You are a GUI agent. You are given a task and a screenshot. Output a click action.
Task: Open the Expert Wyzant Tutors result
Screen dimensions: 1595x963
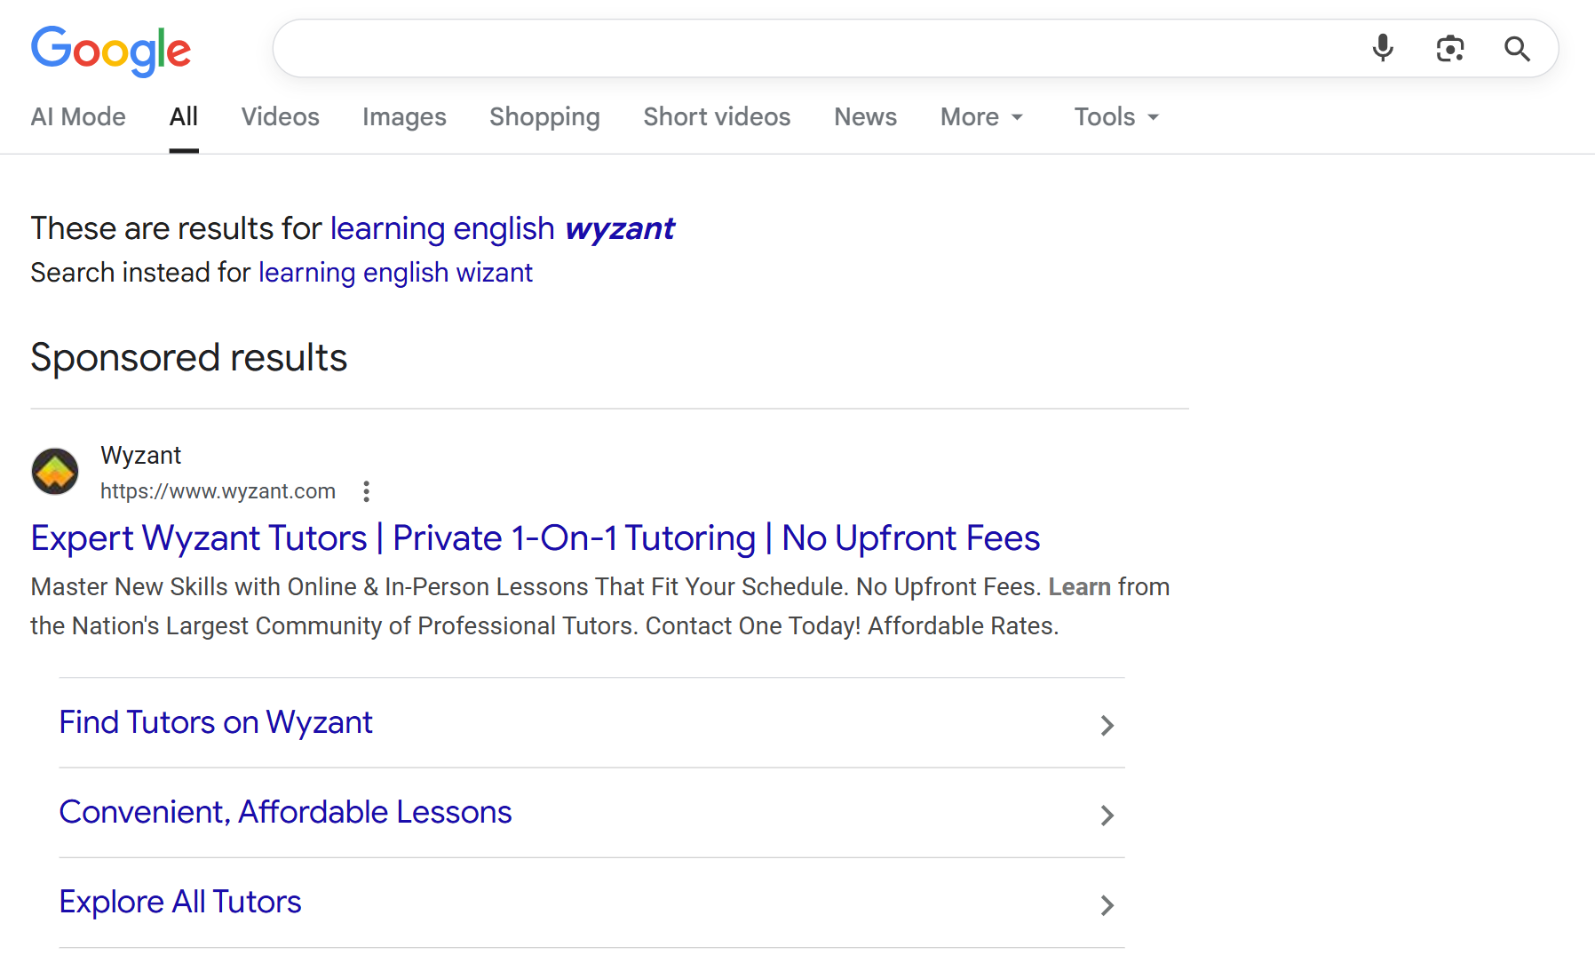[534, 537]
